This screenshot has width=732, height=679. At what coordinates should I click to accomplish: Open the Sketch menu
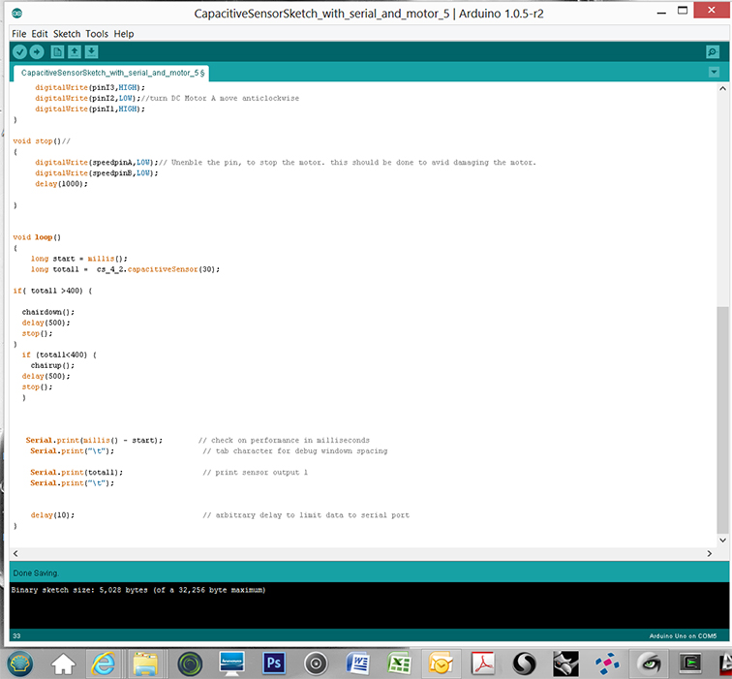click(67, 34)
